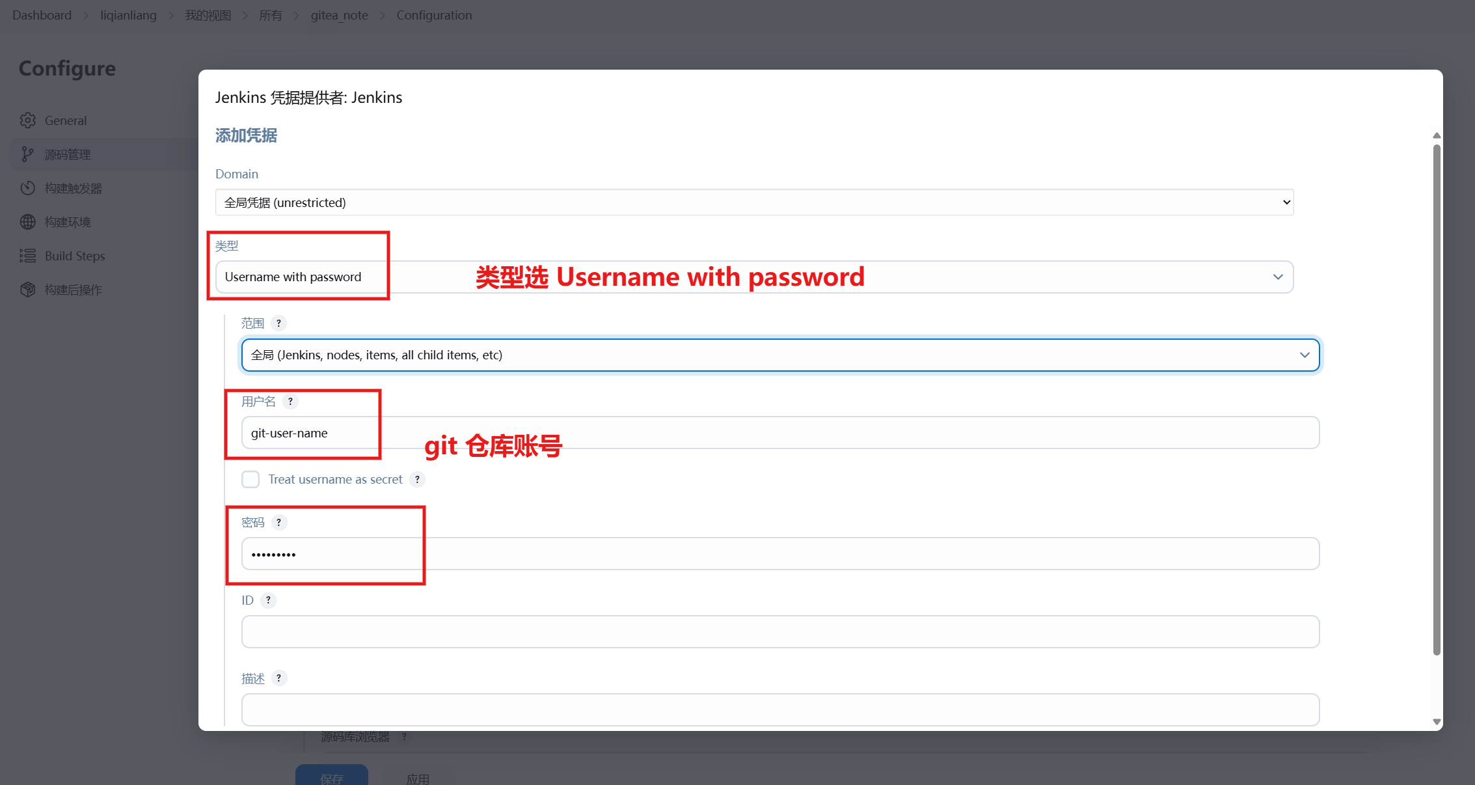
Task: Click into the 描述 description field
Action: click(780, 709)
